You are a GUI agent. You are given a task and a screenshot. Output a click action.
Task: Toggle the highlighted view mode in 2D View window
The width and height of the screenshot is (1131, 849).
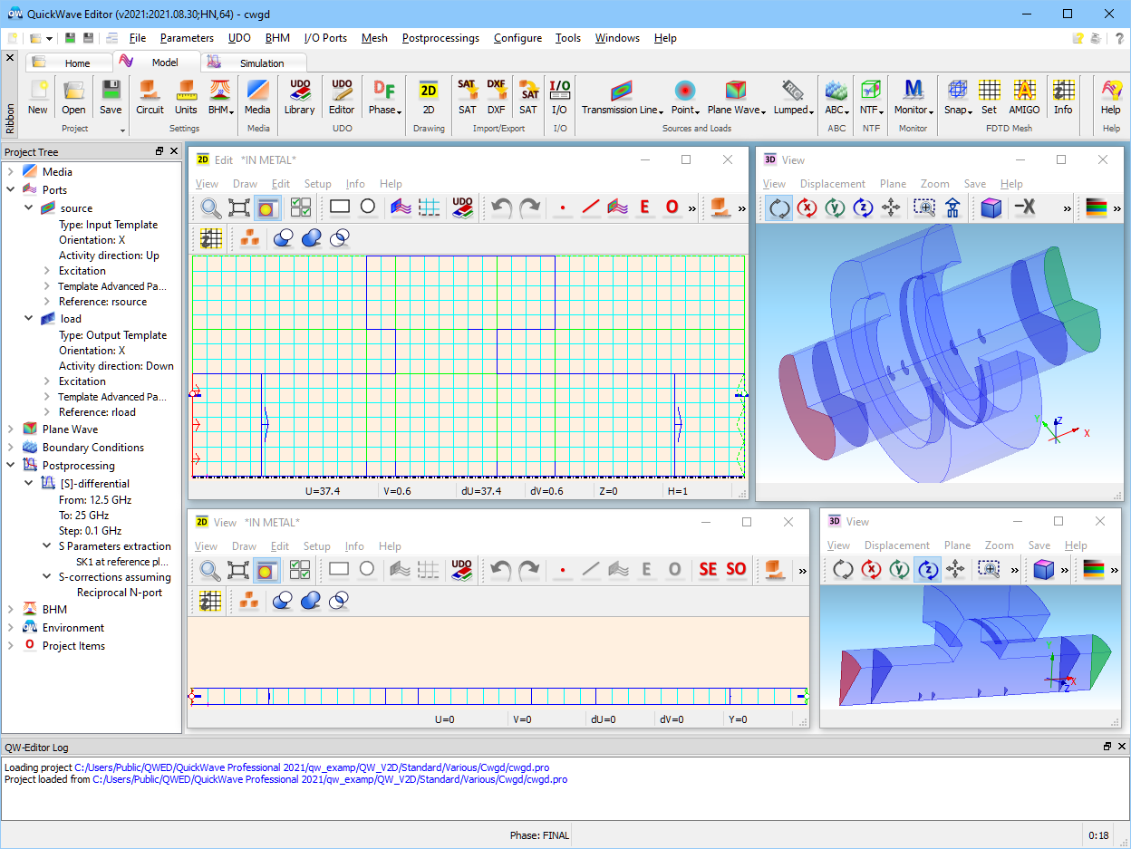[266, 569]
